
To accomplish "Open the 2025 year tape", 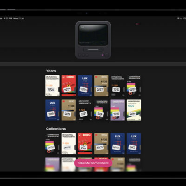I will pyautogui.click(x=53, y=86).
